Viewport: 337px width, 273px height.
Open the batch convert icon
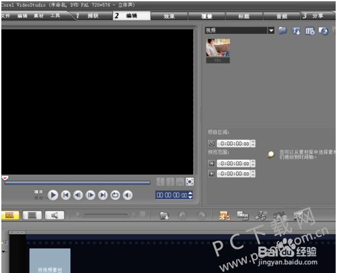tap(243, 215)
